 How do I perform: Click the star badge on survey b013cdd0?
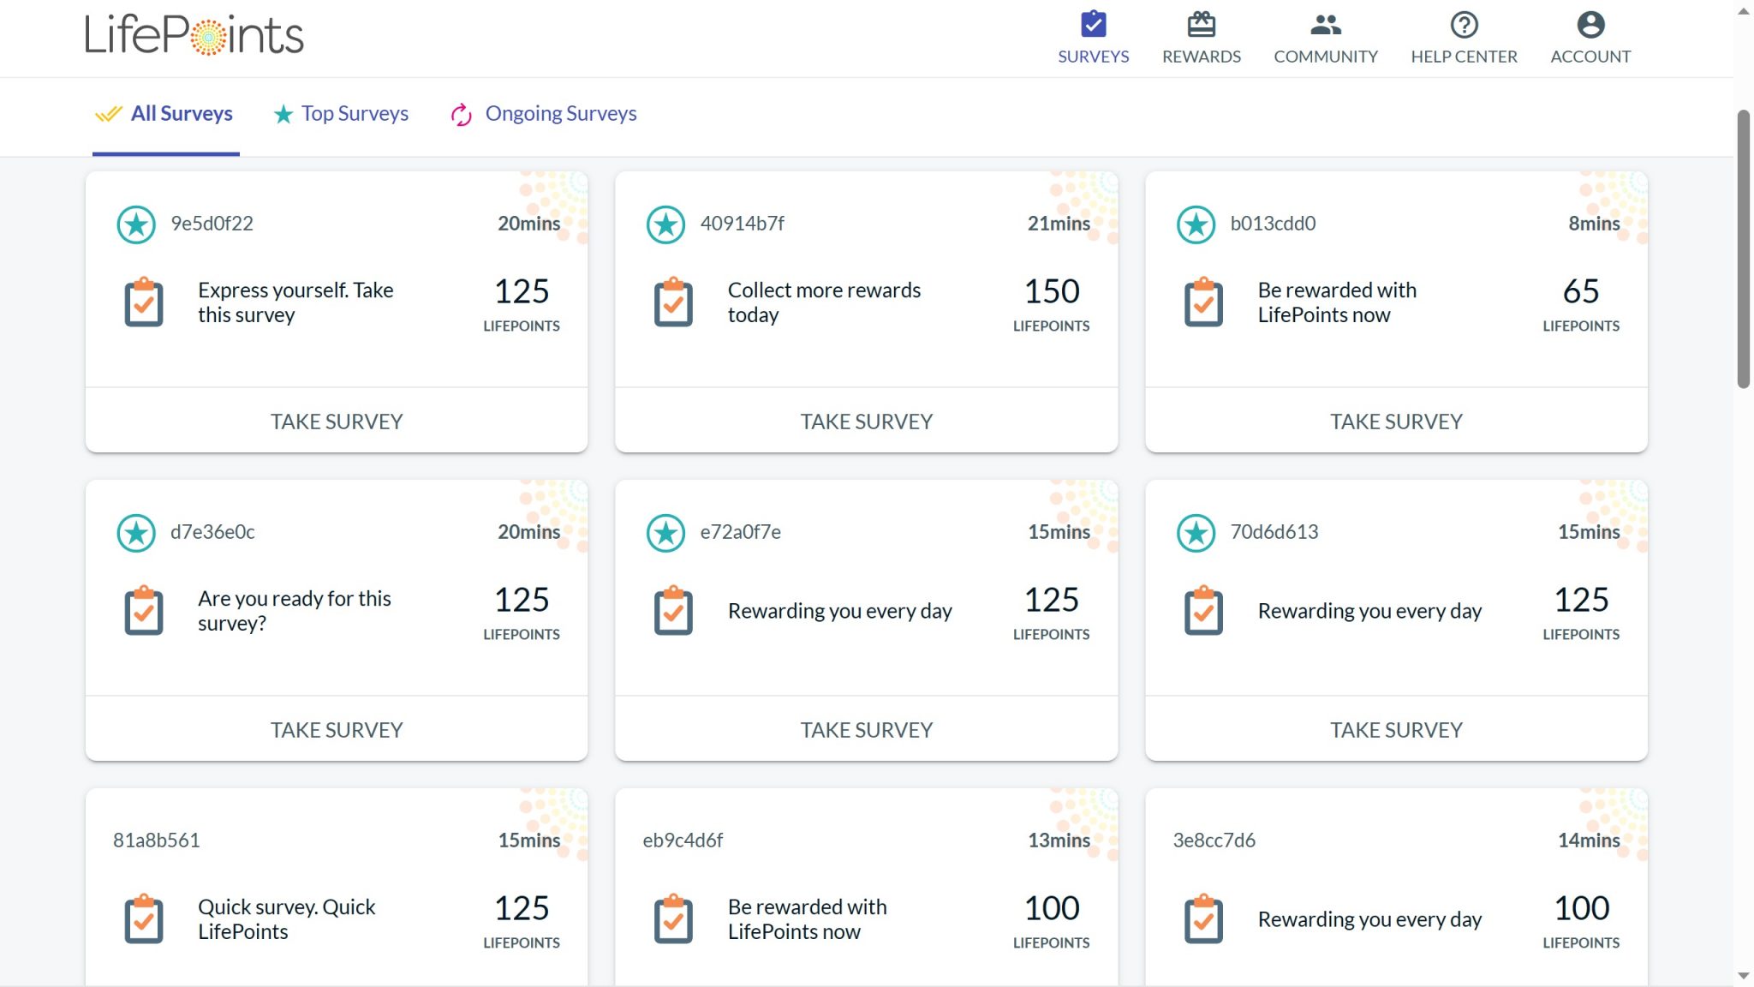point(1196,224)
